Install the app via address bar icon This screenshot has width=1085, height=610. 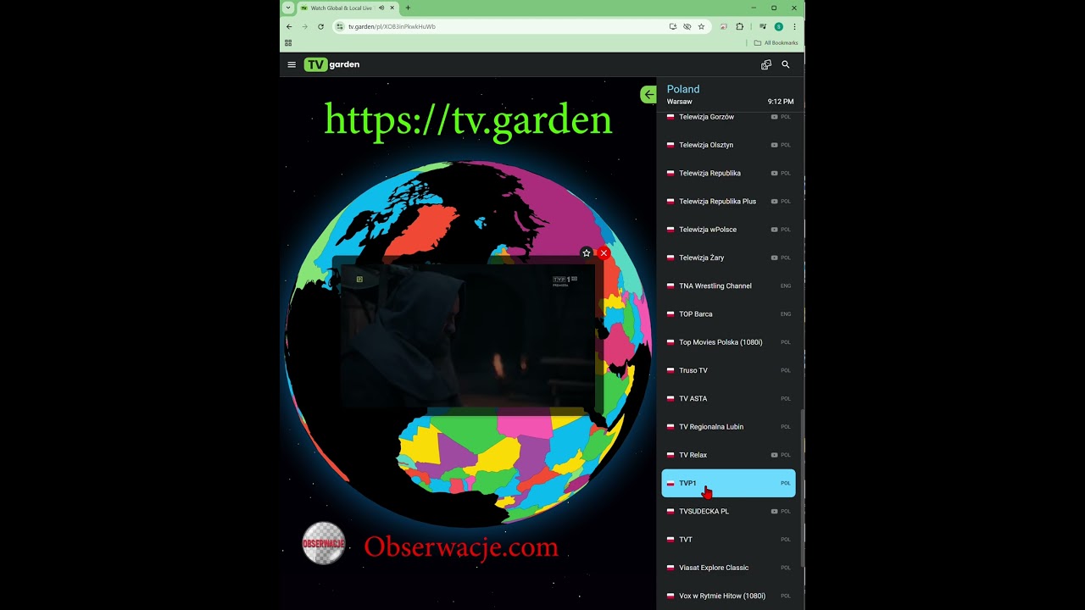(673, 26)
